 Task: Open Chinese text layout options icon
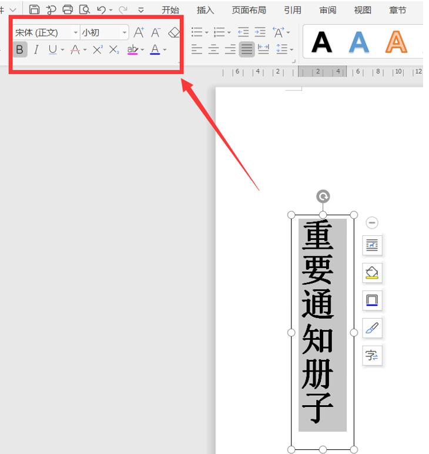pyautogui.click(x=279, y=32)
